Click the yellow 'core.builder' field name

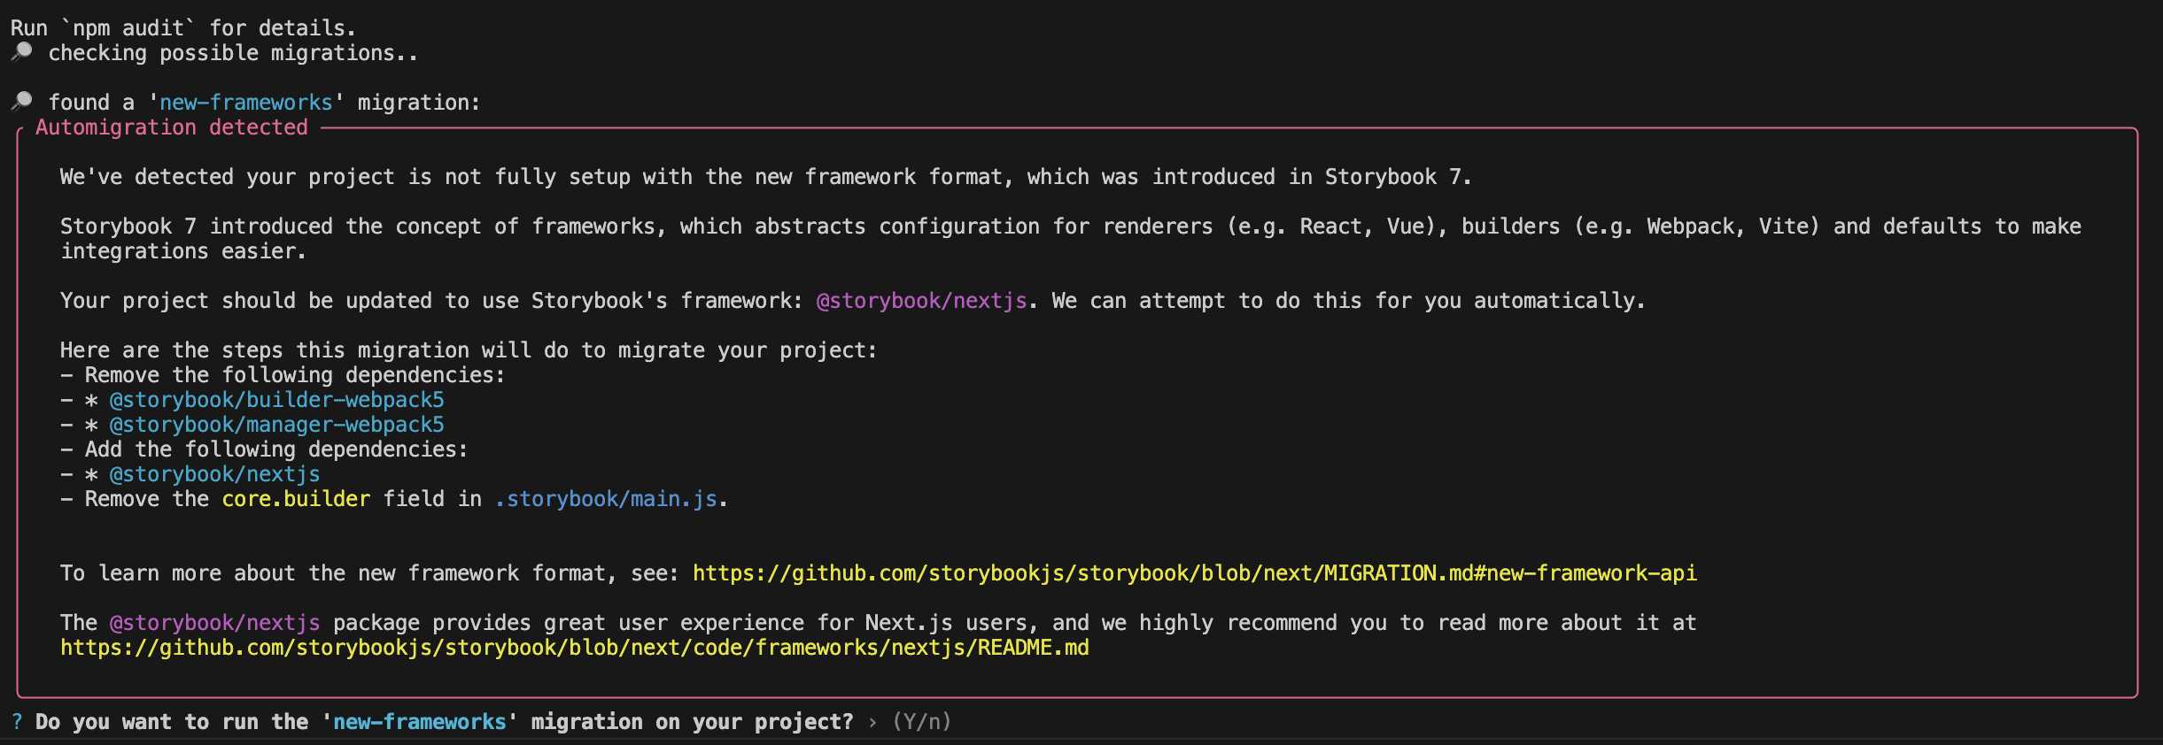(x=296, y=499)
